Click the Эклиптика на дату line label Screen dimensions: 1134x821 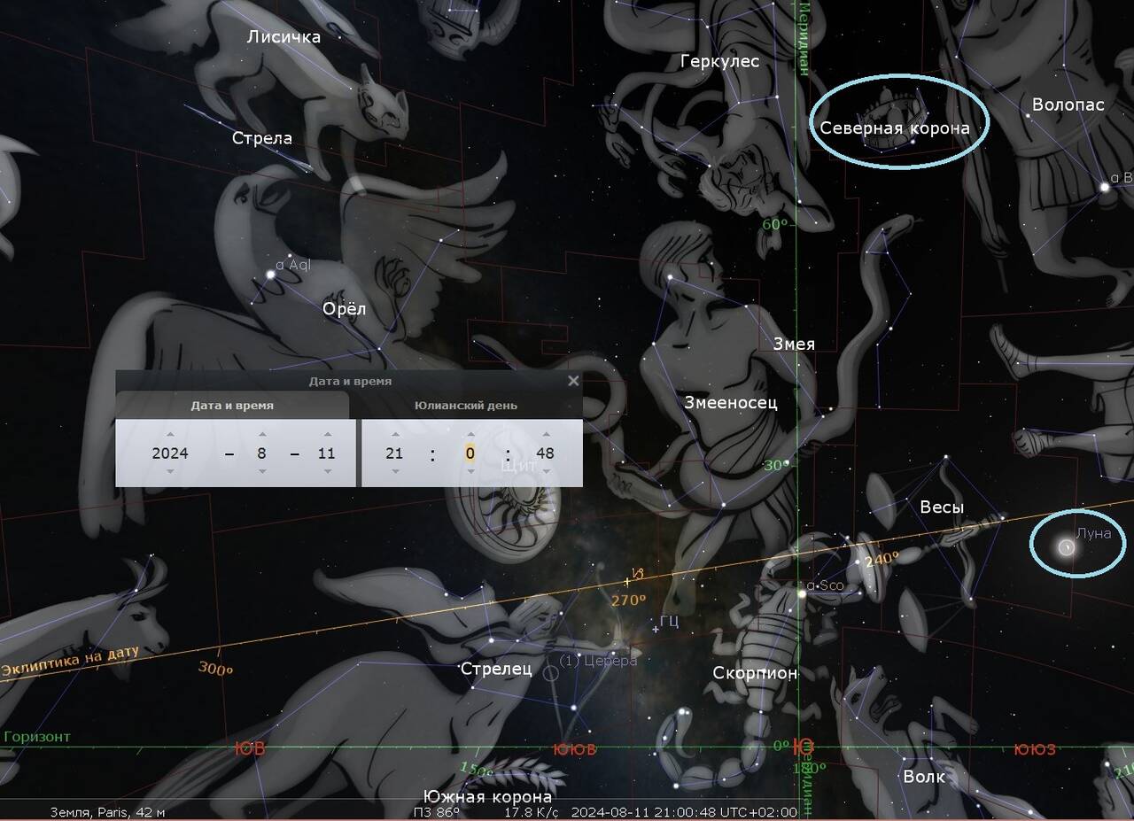(x=71, y=662)
